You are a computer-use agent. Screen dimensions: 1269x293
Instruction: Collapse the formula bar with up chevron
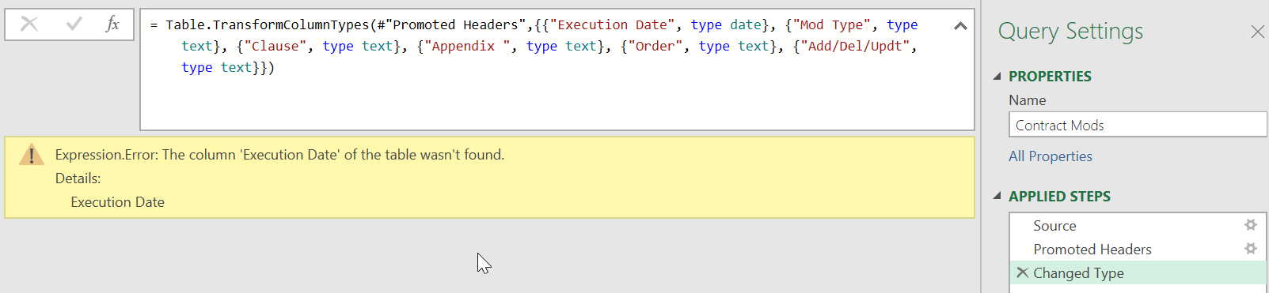coord(960,26)
